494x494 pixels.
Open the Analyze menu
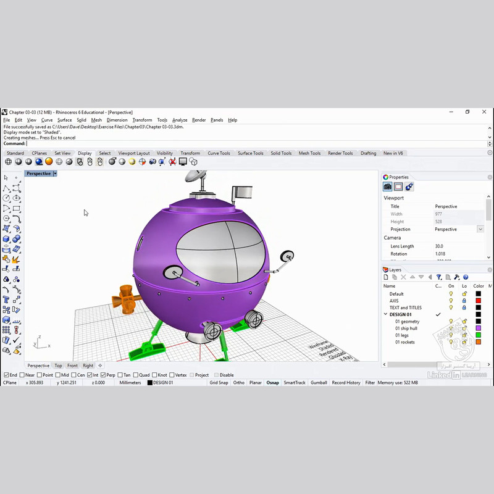[180, 120]
